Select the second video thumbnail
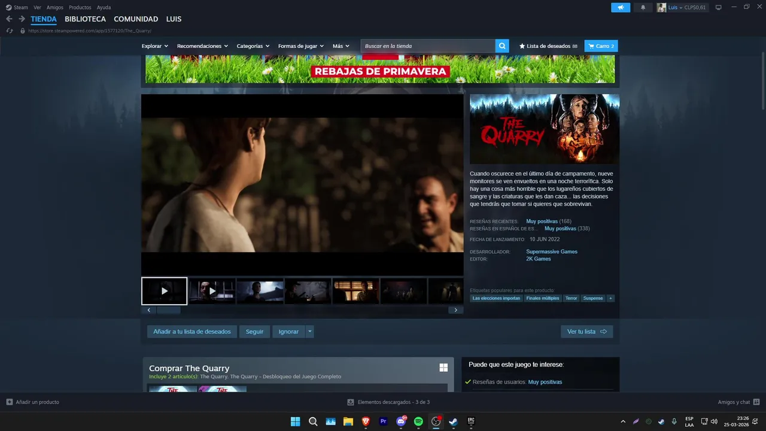 pos(212,291)
